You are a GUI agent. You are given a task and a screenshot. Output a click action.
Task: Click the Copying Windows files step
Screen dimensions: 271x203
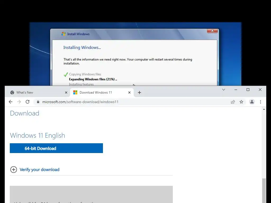pyautogui.click(x=85, y=74)
